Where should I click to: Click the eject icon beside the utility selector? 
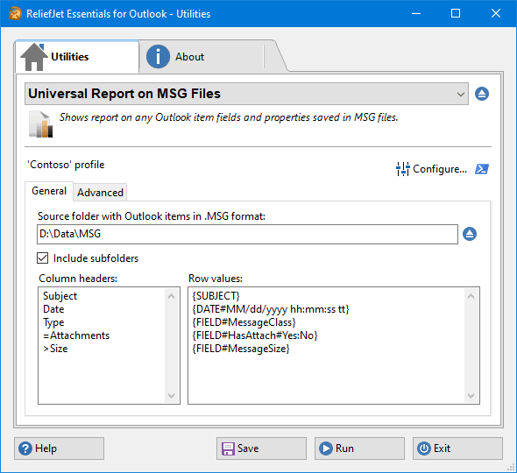click(x=482, y=94)
